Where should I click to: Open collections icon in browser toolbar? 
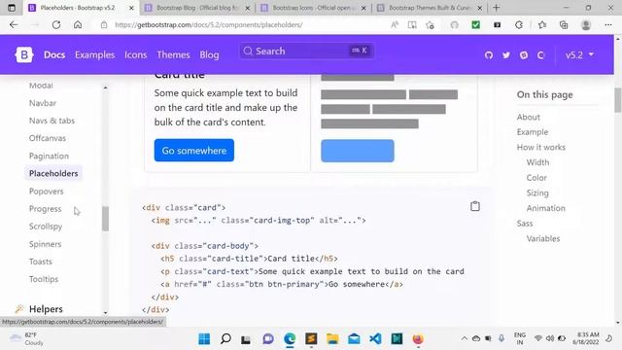click(x=564, y=25)
